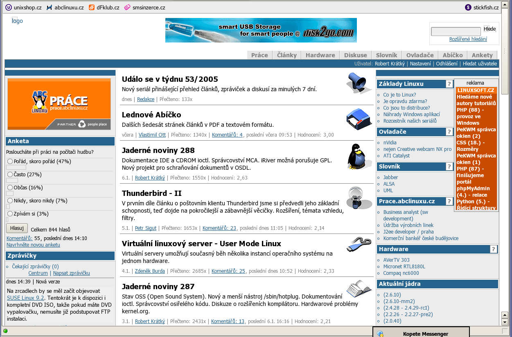Open help icon for Prace.abclinuxu.cz section
Screen dimensions: 512x337
(x=449, y=202)
